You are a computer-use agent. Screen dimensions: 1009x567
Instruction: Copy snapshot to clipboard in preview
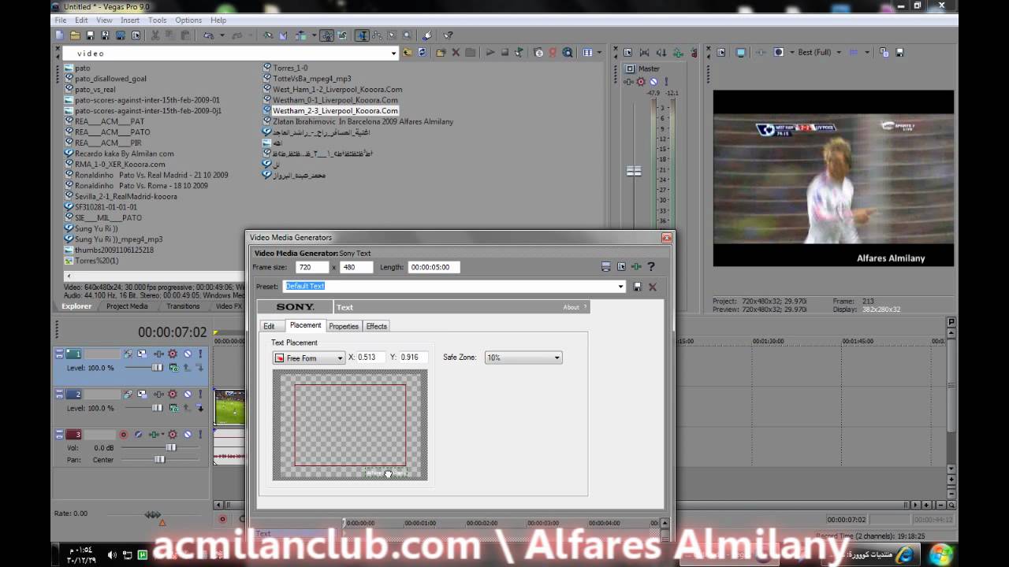(x=884, y=52)
